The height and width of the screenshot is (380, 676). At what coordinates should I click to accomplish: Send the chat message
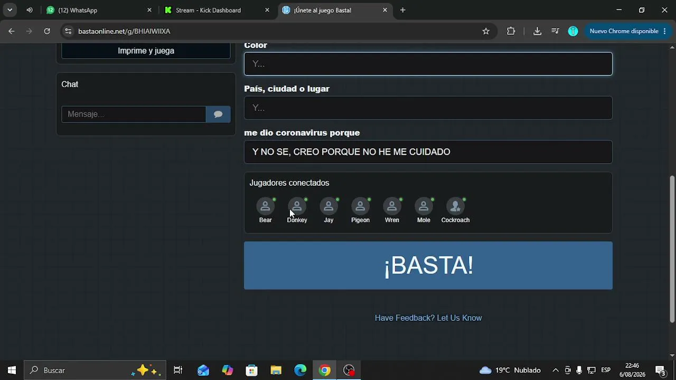218,114
